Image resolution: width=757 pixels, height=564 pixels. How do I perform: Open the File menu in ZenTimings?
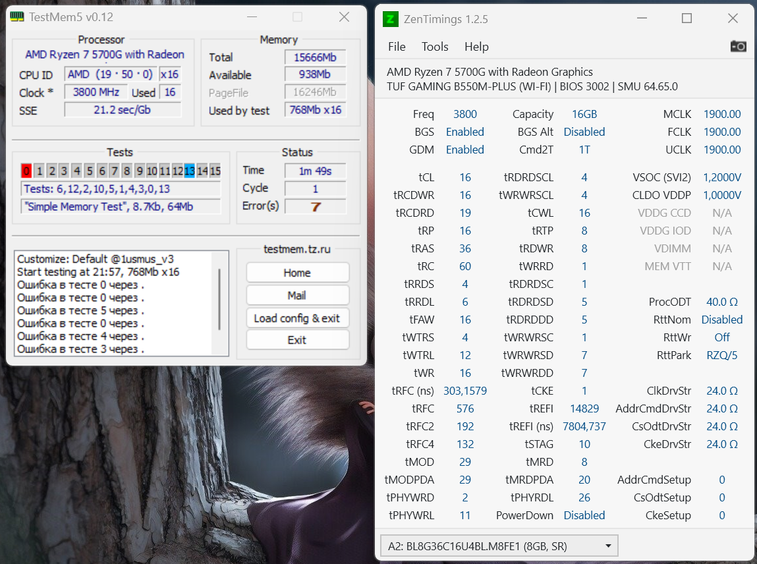click(x=397, y=46)
